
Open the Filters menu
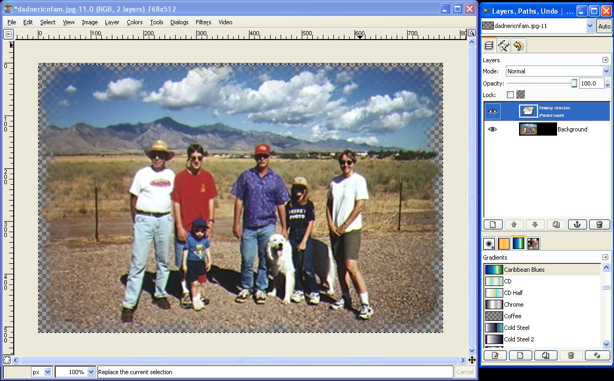click(x=203, y=22)
